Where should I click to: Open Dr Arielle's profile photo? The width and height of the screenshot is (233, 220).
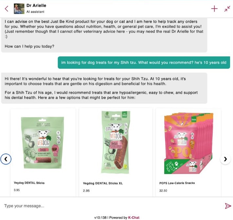click(x=19, y=9)
